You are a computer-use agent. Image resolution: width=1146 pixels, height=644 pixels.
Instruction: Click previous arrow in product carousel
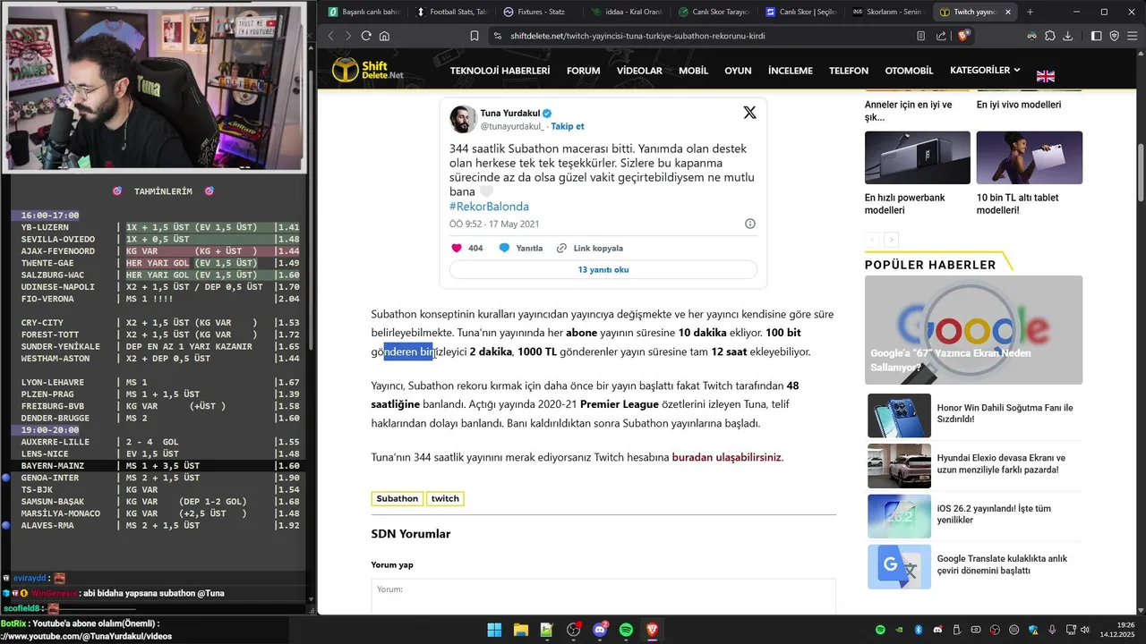click(x=872, y=240)
